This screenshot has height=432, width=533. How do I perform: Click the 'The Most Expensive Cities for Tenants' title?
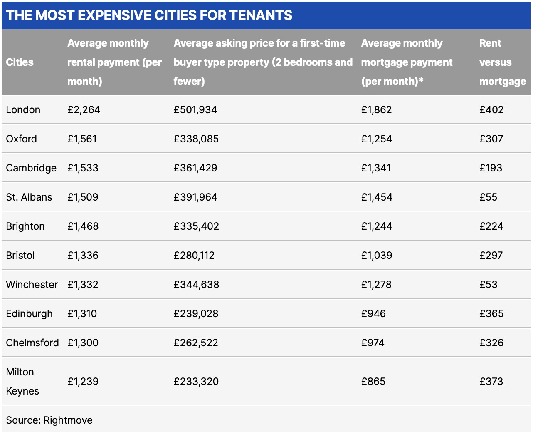[x=149, y=15]
